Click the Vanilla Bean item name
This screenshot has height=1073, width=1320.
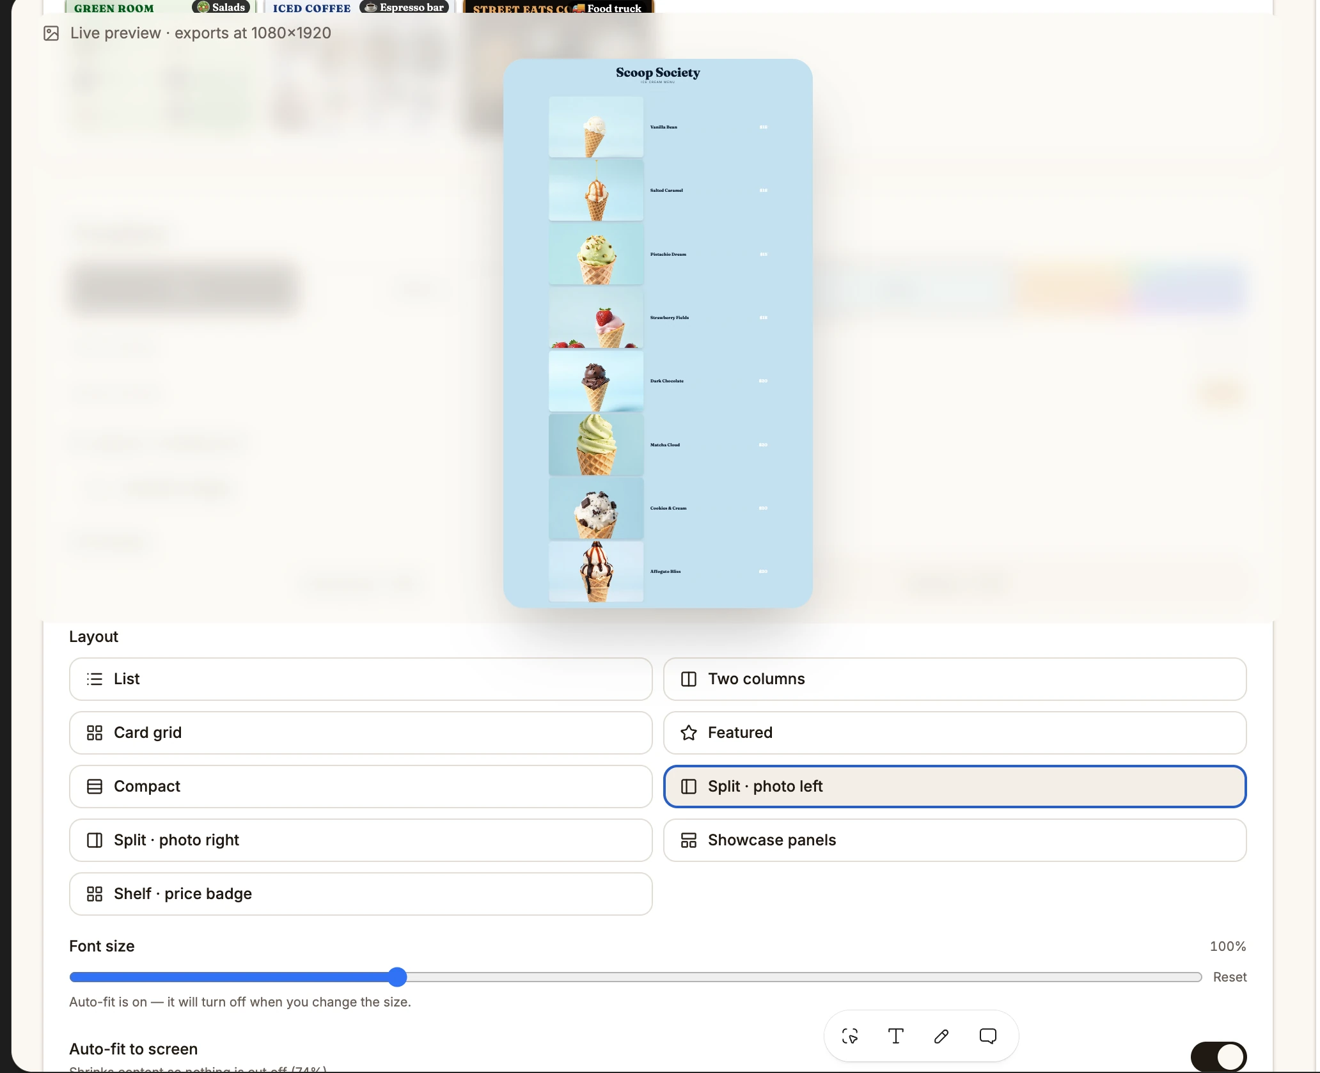click(x=664, y=127)
